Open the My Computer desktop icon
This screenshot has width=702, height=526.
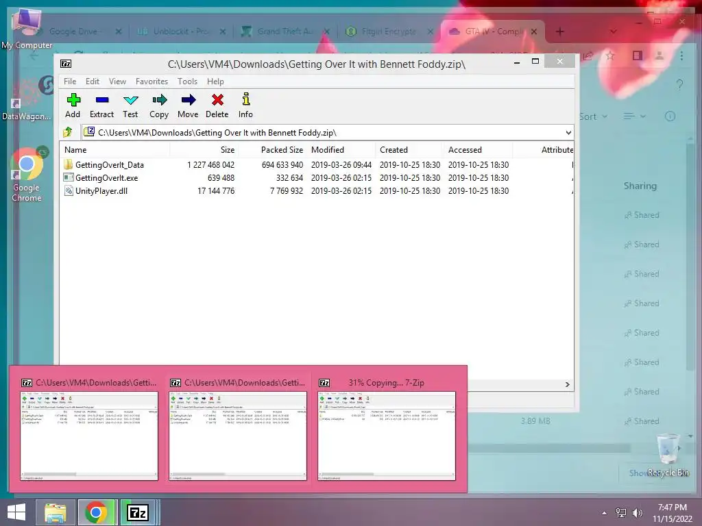27,29
